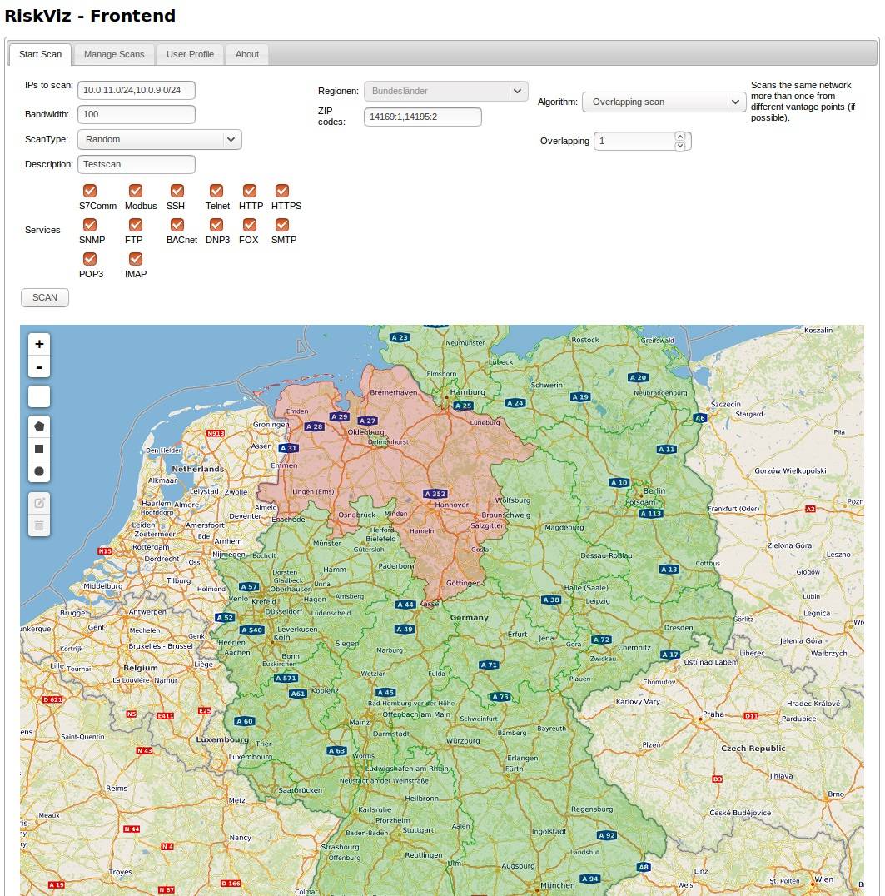Screen dimensions: 885x896
Task: Uncheck the S7Comm service
Action: tap(89, 191)
